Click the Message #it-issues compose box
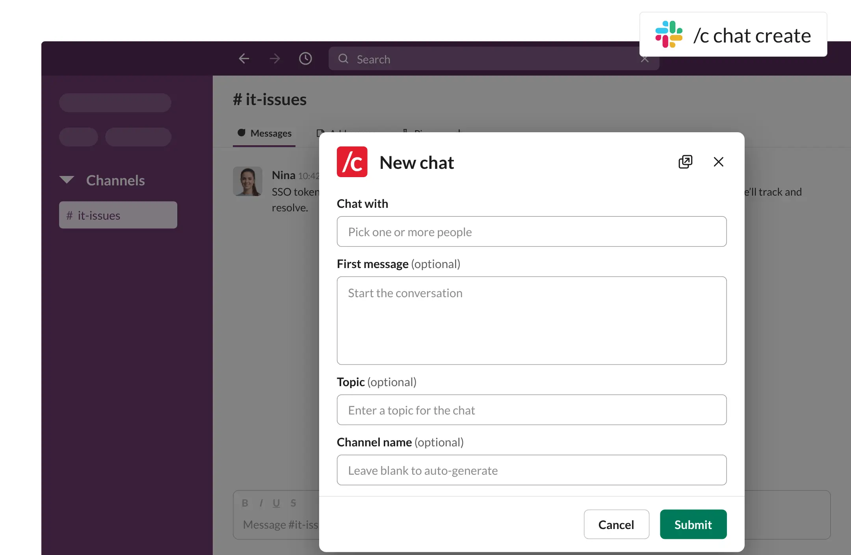The width and height of the screenshot is (851, 555). (281, 525)
